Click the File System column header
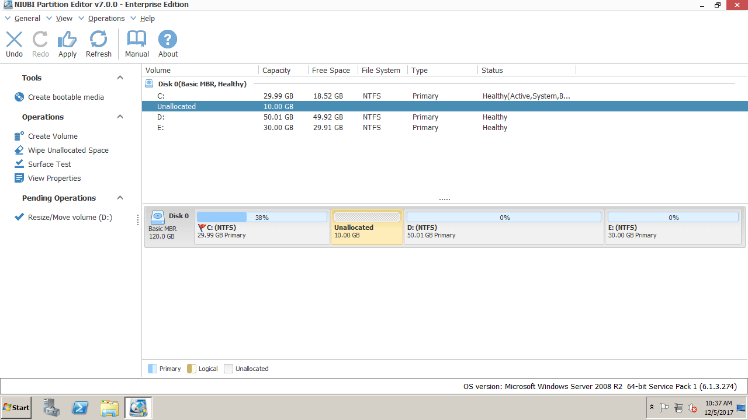This screenshot has width=748, height=420. click(x=383, y=70)
